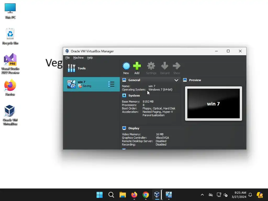Minimize the VirtualBox Manager window
The height and width of the screenshot is (201, 268).
[216, 51]
